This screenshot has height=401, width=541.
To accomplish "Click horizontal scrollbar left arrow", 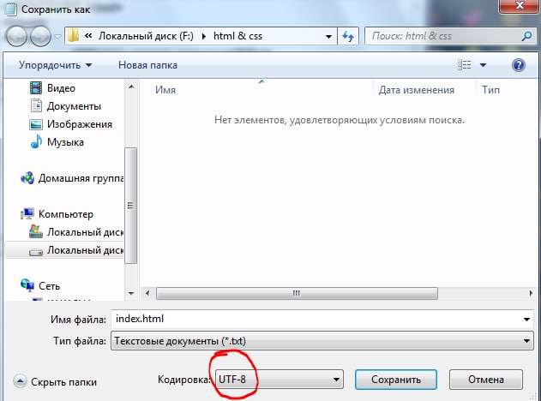I will tap(147, 293).
